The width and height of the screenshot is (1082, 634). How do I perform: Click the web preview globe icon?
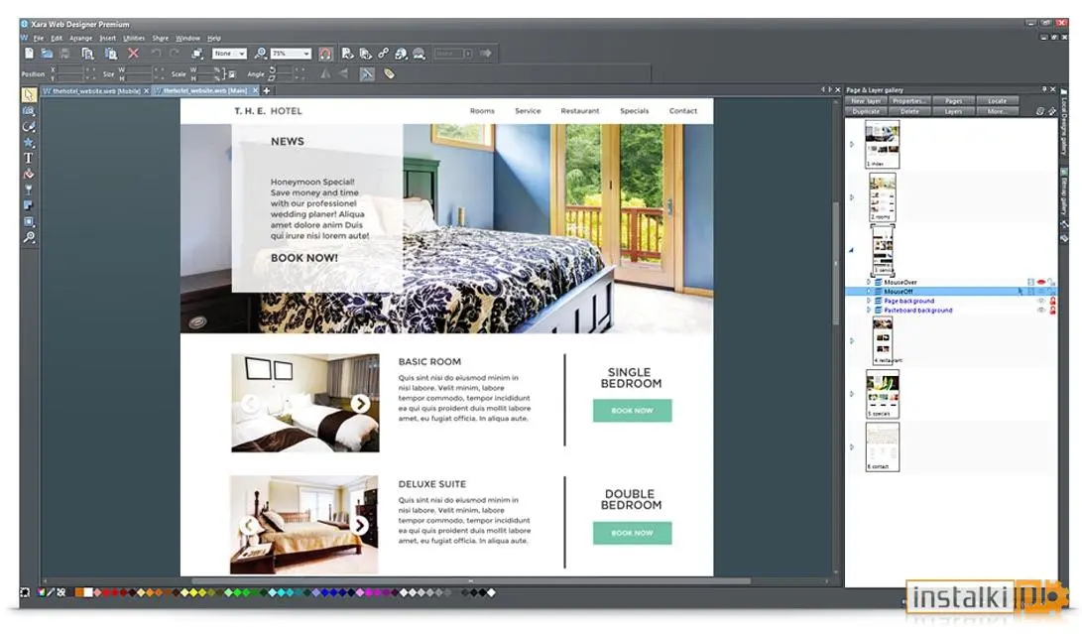(401, 54)
